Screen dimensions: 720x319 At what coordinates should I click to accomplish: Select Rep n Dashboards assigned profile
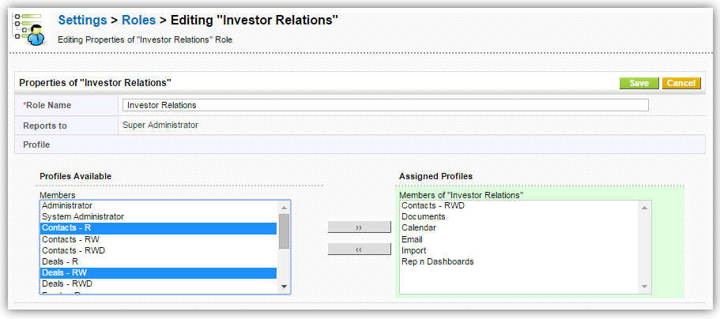point(437,261)
